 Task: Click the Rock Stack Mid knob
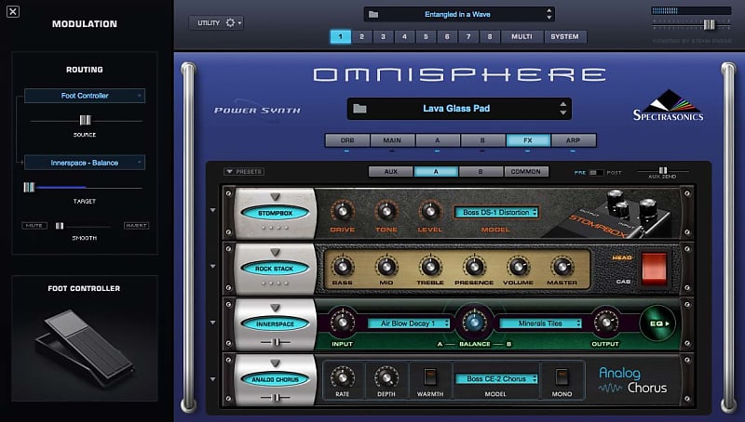(x=386, y=267)
